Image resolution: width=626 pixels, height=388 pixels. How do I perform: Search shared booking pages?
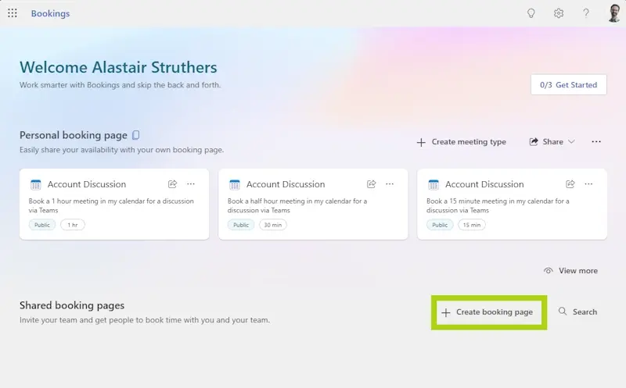tap(577, 312)
